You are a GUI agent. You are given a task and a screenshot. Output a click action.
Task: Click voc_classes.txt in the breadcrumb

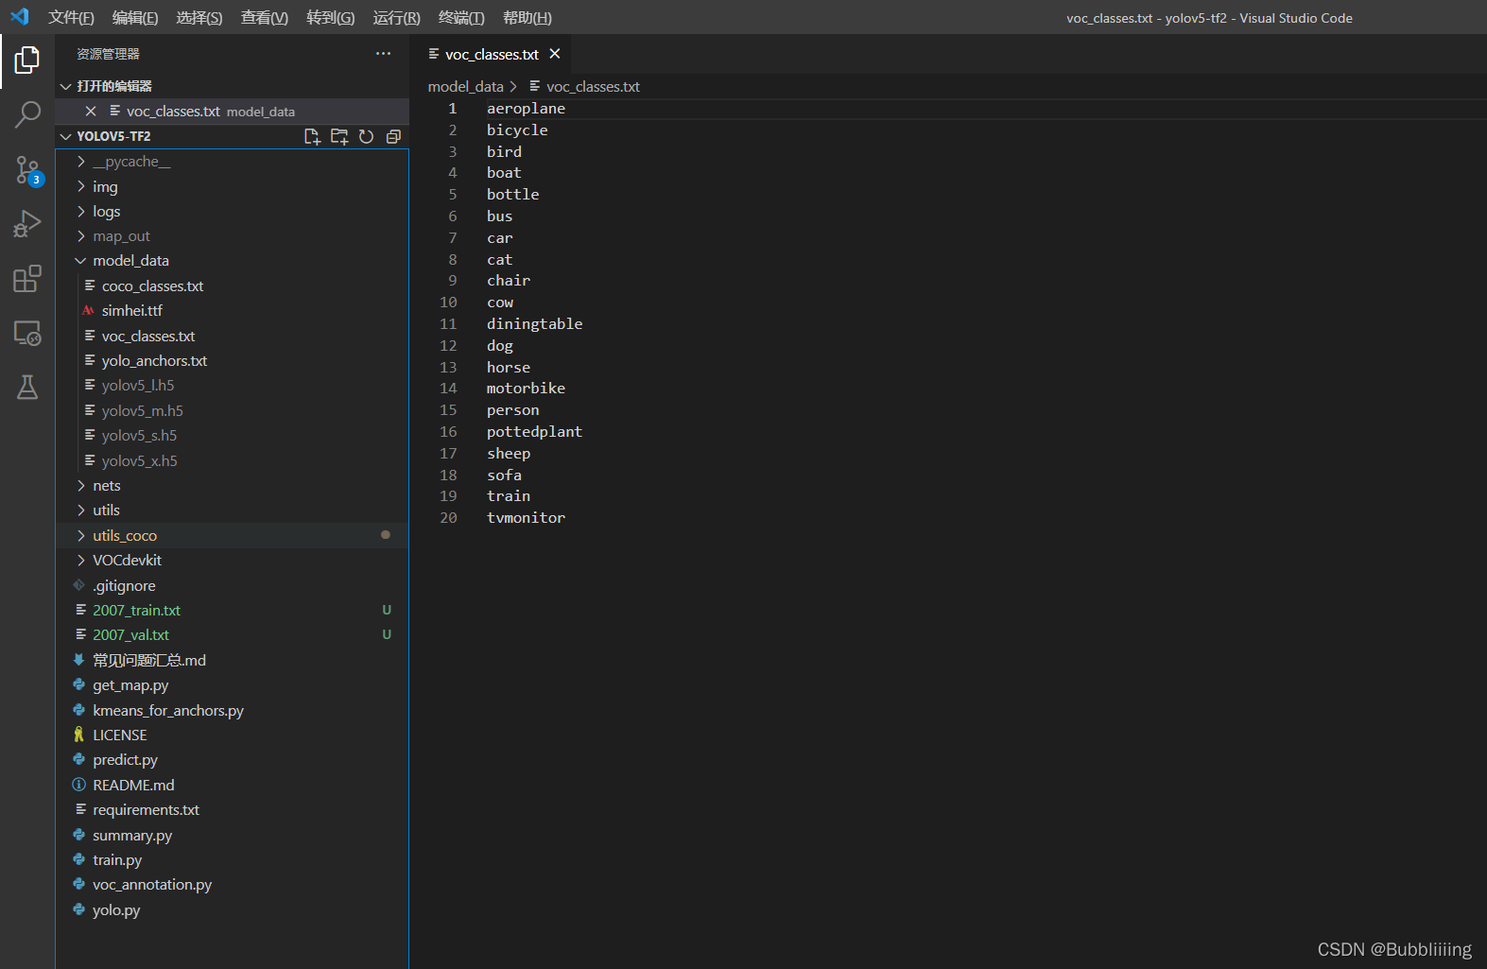point(593,87)
